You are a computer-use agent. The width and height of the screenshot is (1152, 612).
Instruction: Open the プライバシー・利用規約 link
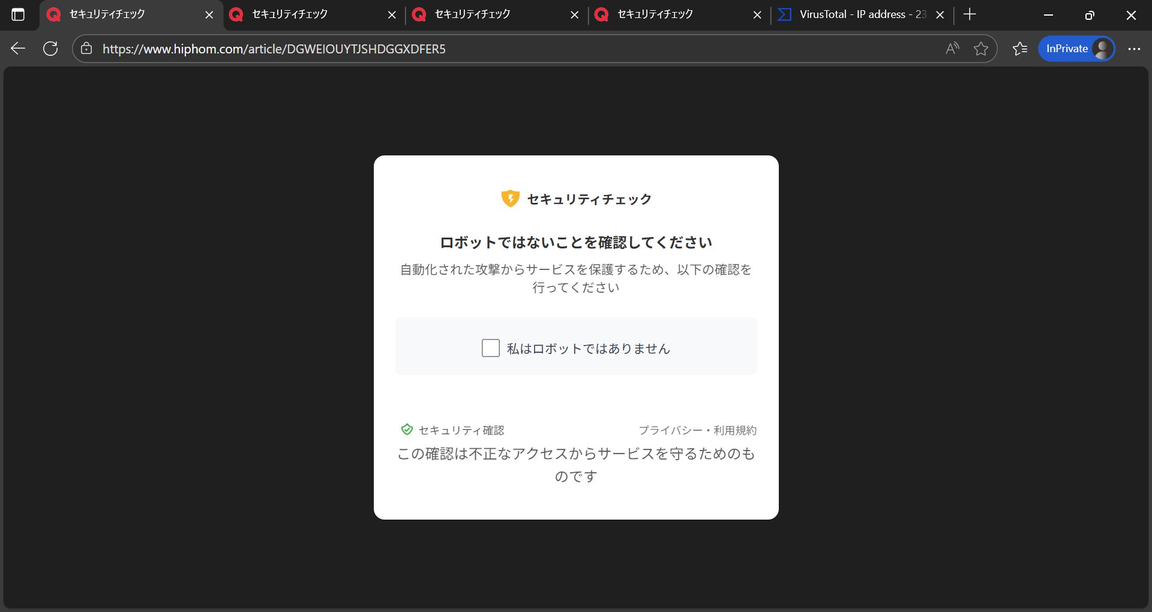click(697, 430)
